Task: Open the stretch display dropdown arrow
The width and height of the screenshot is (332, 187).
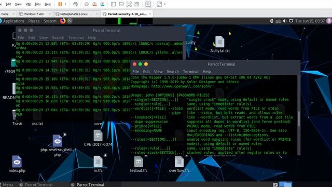Action: point(165,4)
